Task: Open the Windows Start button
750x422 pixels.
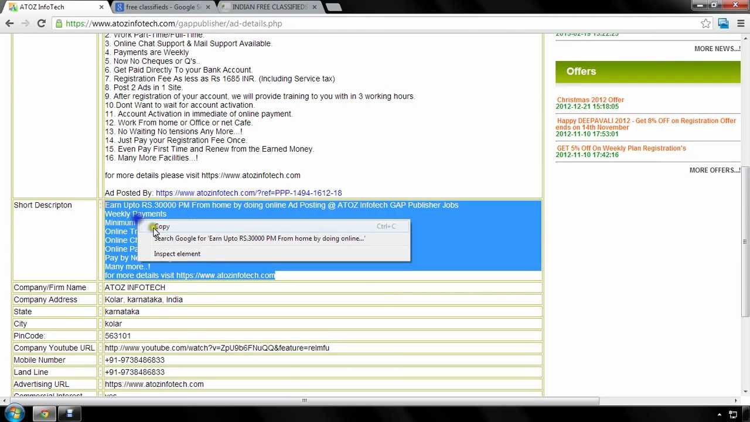Action: [13, 414]
